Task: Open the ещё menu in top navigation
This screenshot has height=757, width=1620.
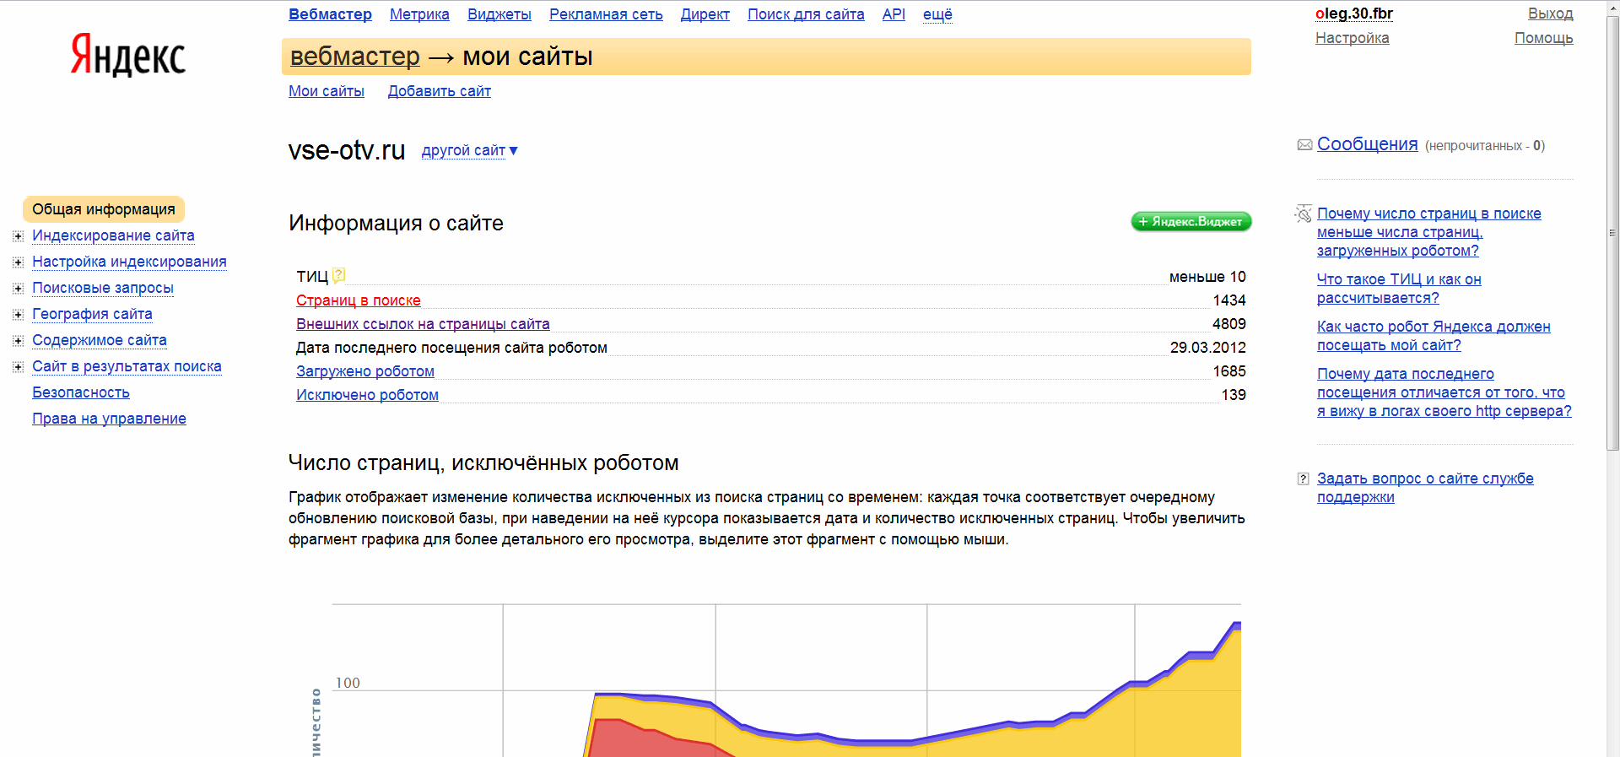Action: (x=937, y=14)
